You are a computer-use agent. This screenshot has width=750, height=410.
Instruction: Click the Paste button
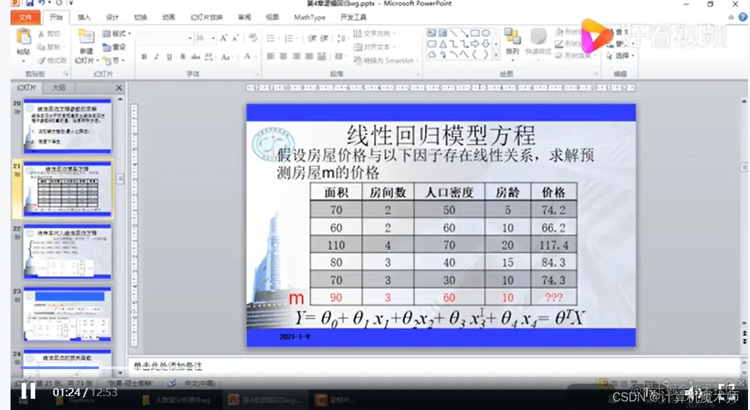tap(22, 38)
